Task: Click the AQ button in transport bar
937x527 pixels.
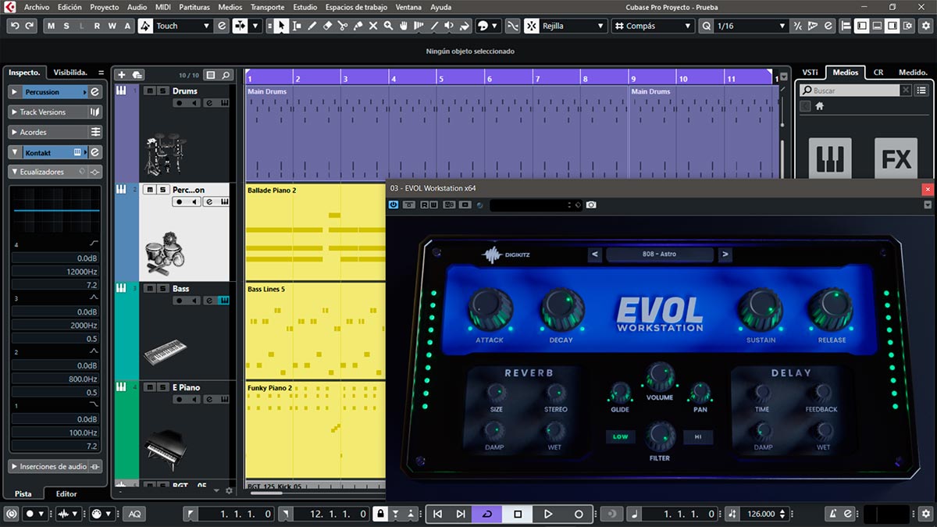Action: [x=135, y=514]
